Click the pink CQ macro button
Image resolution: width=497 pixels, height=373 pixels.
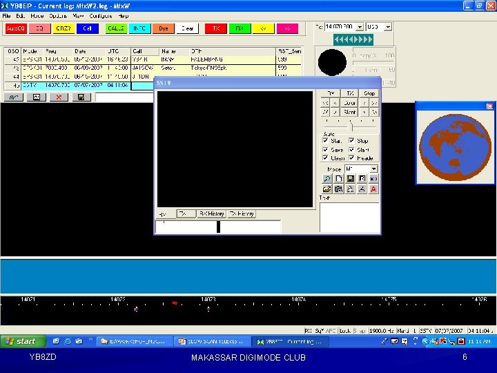coord(39,28)
